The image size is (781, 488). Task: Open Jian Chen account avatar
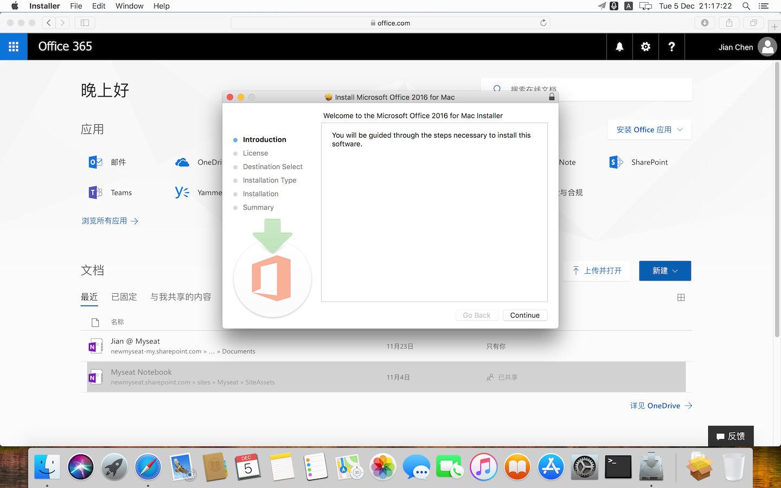click(x=767, y=47)
